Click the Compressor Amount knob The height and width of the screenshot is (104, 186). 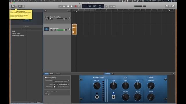[x=97, y=86]
